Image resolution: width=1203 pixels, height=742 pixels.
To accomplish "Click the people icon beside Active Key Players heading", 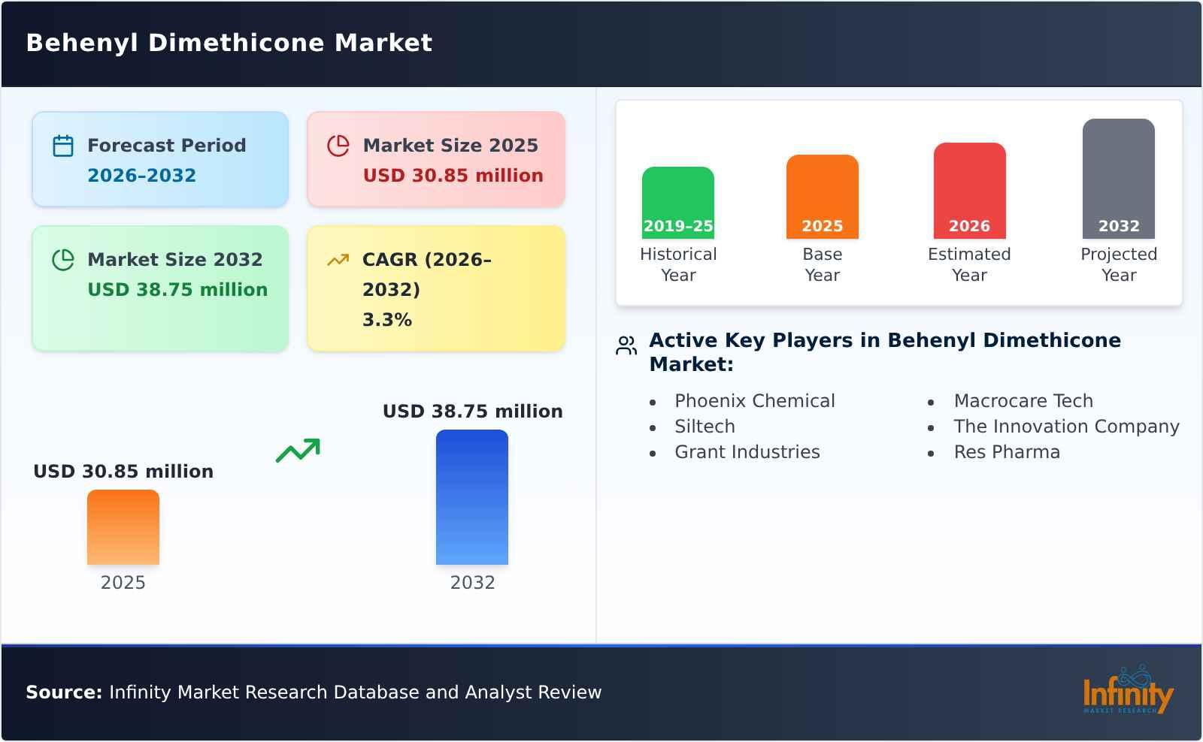I will pyautogui.click(x=625, y=347).
